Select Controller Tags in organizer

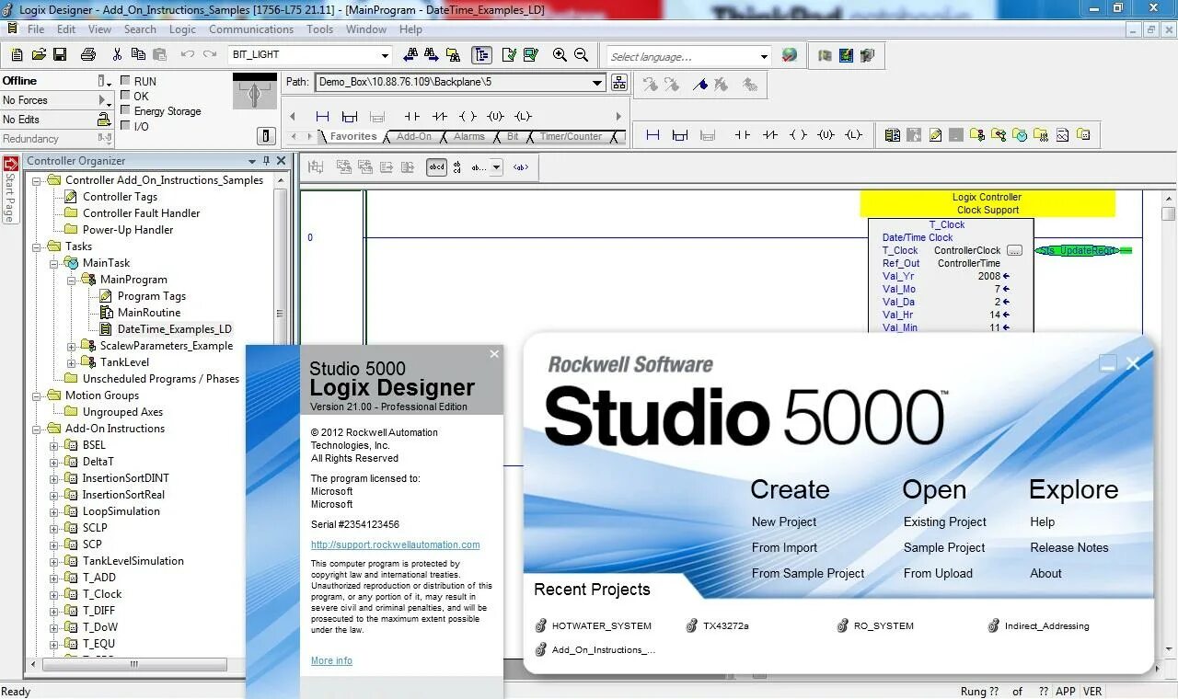120,197
